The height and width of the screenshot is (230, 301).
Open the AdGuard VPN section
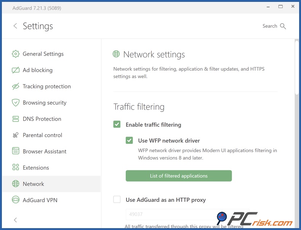[40, 200]
